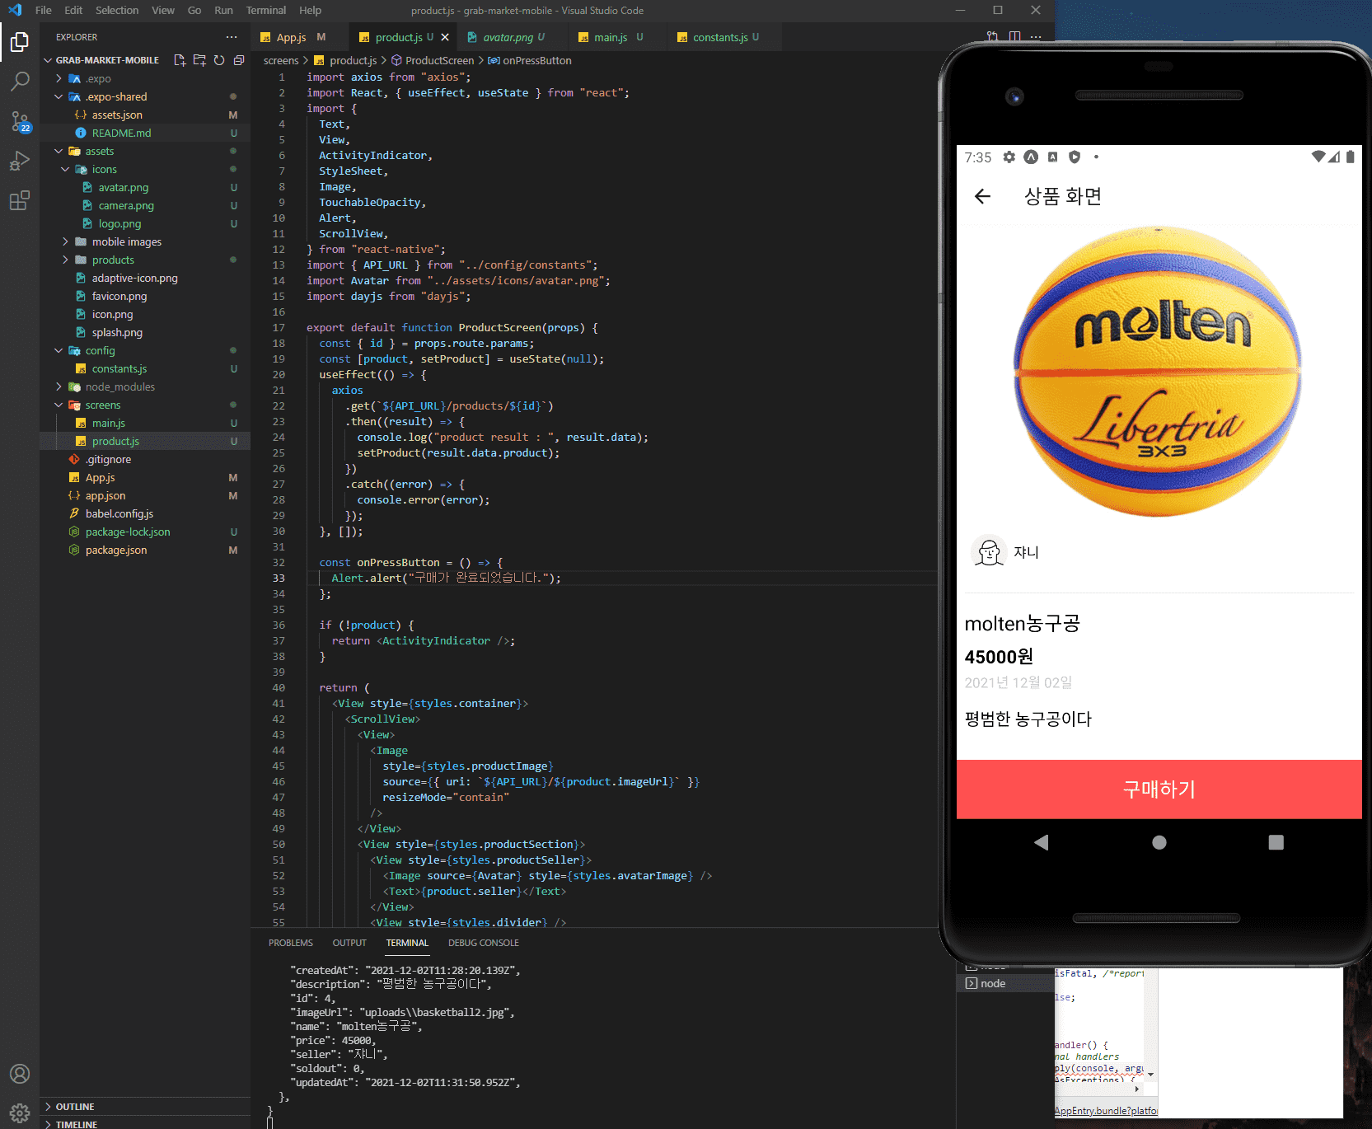This screenshot has height=1129, width=1372.
Task: Click New Folder icon in explorer header
Action: click(199, 60)
